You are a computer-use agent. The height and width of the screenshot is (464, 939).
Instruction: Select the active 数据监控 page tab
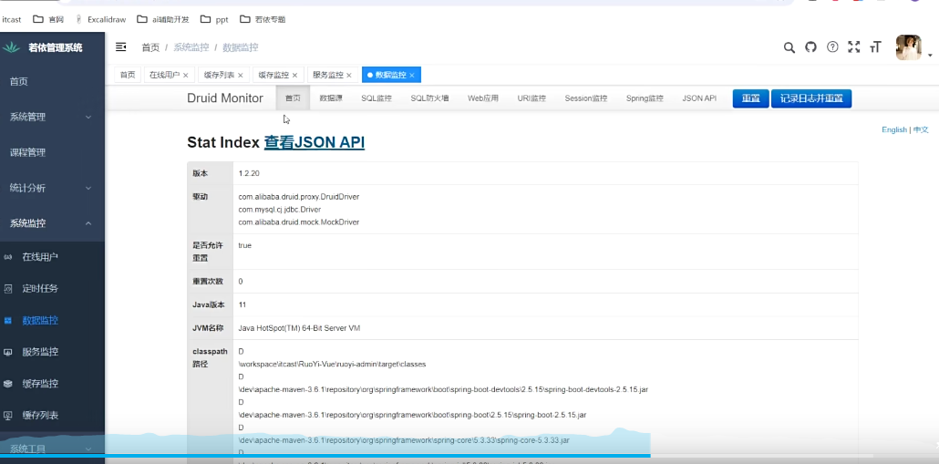coord(391,75)
